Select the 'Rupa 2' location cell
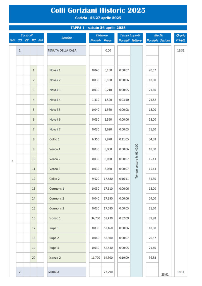The image size is (202, 286). point(66,238)
